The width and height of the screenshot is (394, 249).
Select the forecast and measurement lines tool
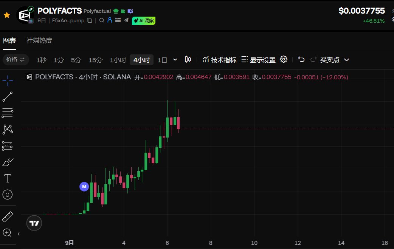(7, 146)
